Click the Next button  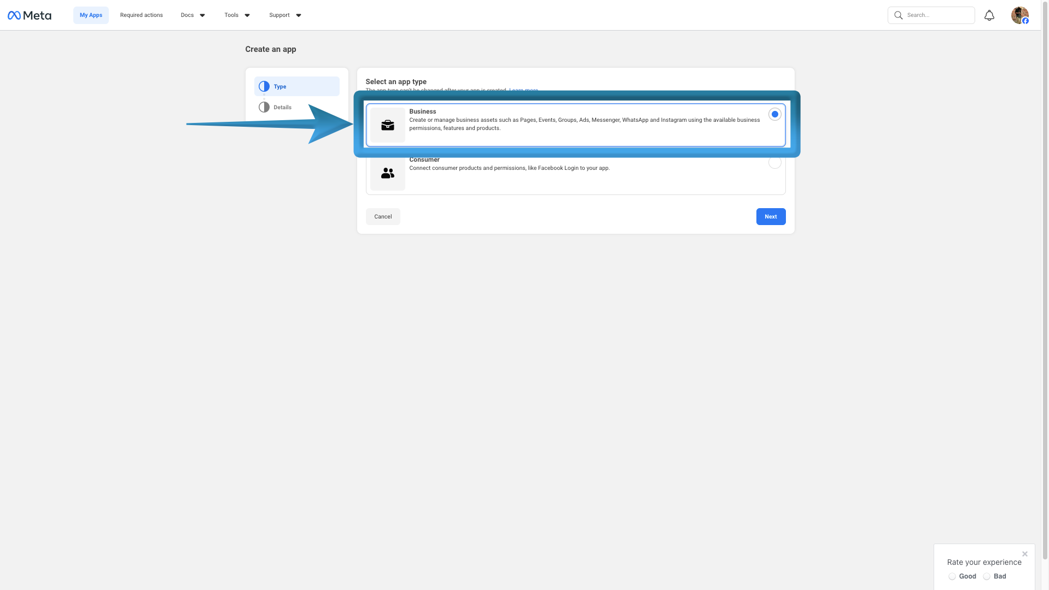tap(771, 216)
